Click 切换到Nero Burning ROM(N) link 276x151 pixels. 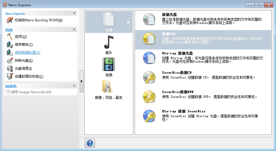point(39,20)
